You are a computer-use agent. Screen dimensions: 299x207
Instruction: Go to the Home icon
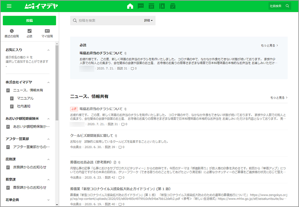click(x=130, y=6)
